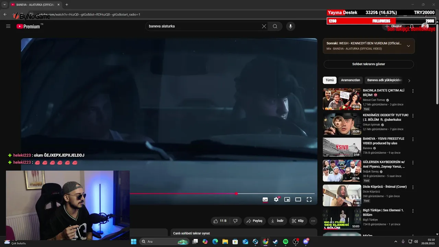Like the video (11 B)
The image size is (439, 247).
pyautogui.click(x=219, y=221)
